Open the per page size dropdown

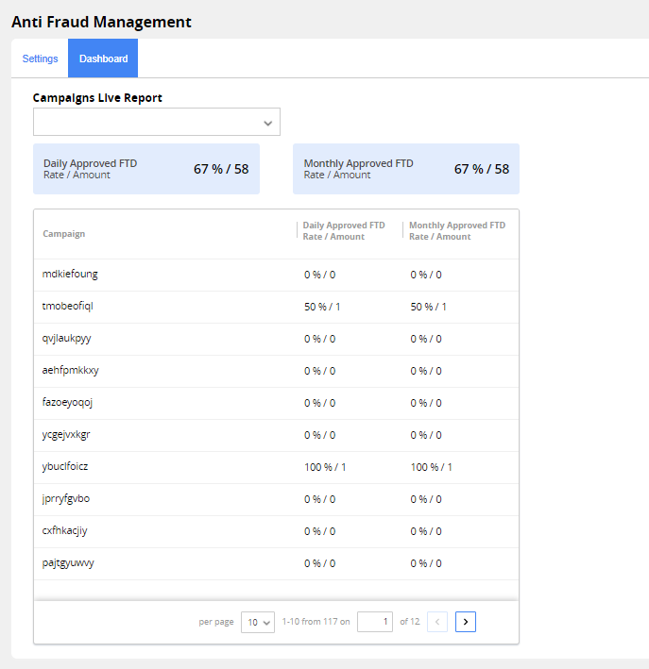click(258, 622)
